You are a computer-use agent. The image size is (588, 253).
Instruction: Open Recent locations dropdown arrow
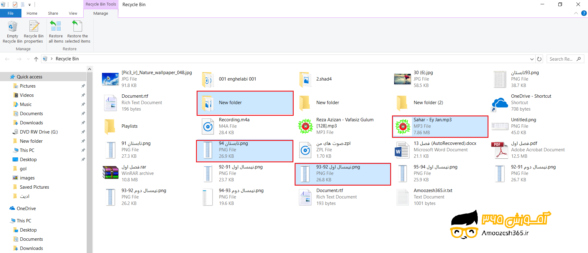tap(28, 59)
